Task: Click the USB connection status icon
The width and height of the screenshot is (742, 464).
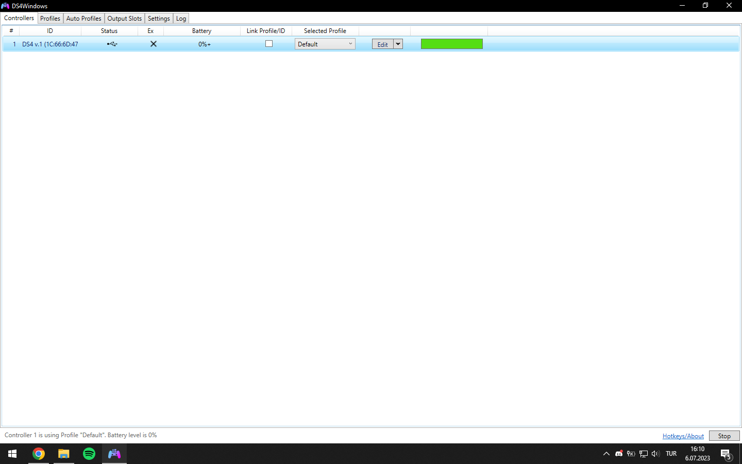Action: point(112,44)
